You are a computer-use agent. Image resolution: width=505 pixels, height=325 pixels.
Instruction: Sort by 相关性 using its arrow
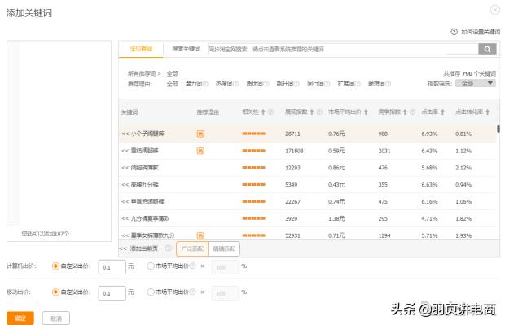[x=263, y=112]
